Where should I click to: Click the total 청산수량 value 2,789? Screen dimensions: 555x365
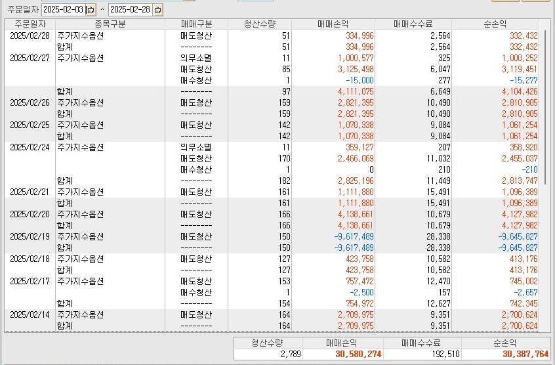[291, 354]
